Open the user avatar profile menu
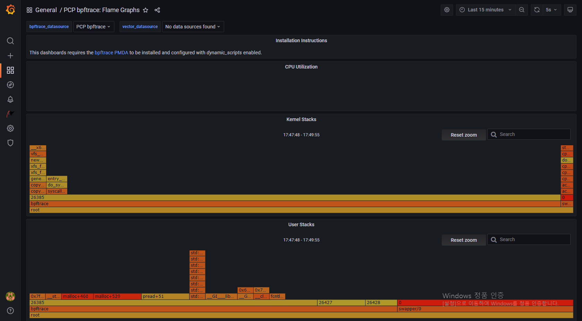The height and width of the screenshot is (321, 582). [10, 296]
